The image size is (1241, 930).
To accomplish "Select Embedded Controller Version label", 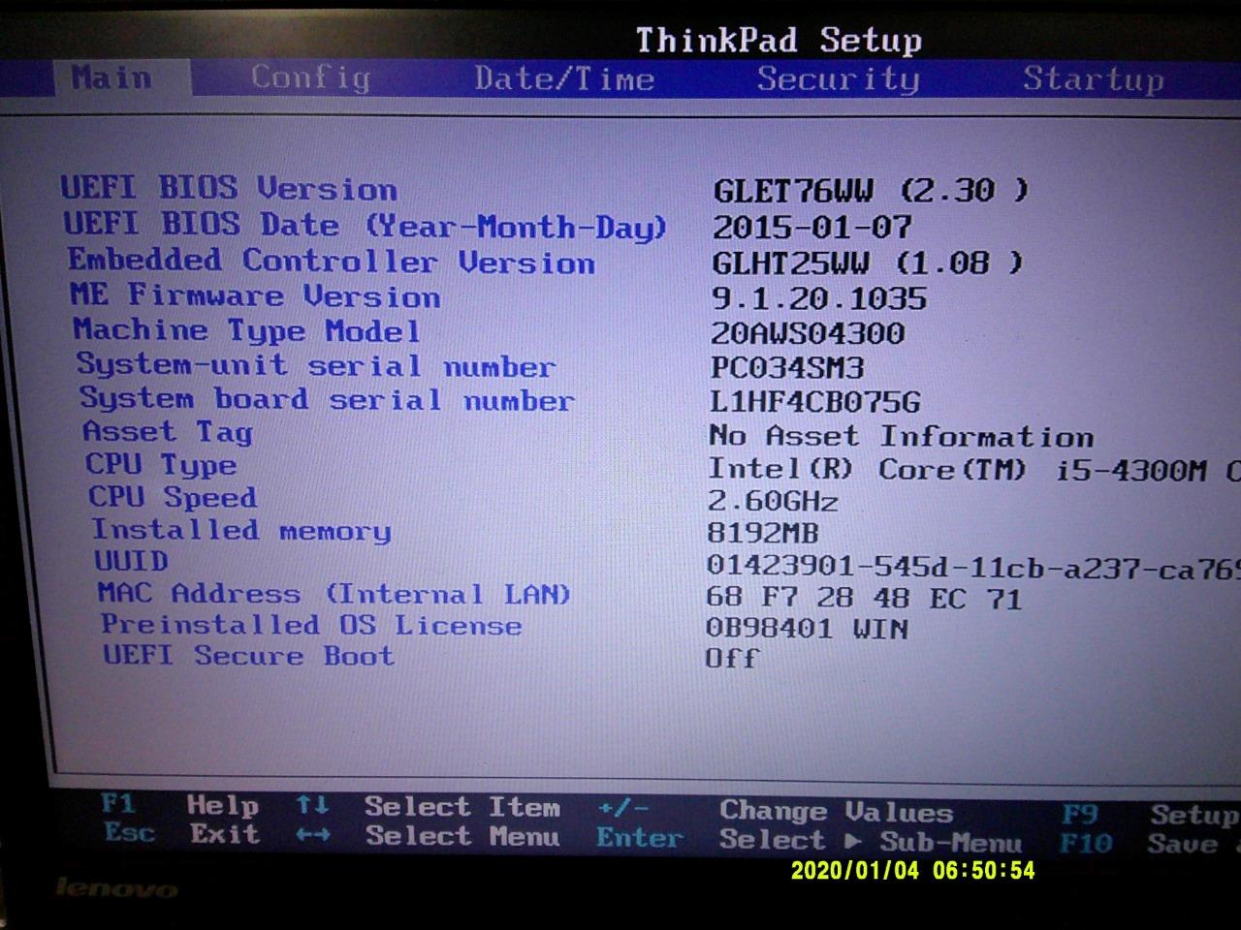I will (331, 261).
